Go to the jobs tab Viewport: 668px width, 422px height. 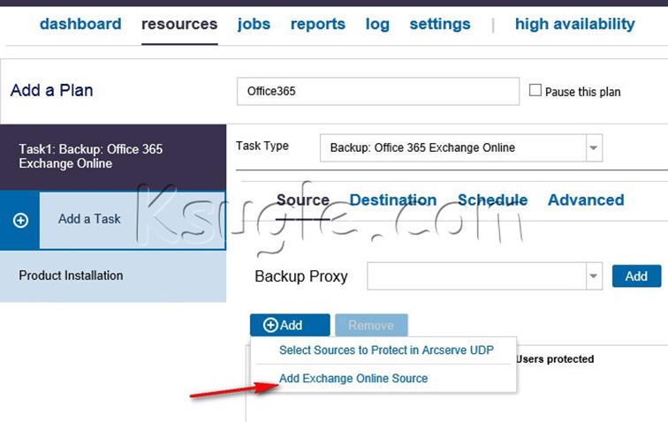click(x=254, y=24)
